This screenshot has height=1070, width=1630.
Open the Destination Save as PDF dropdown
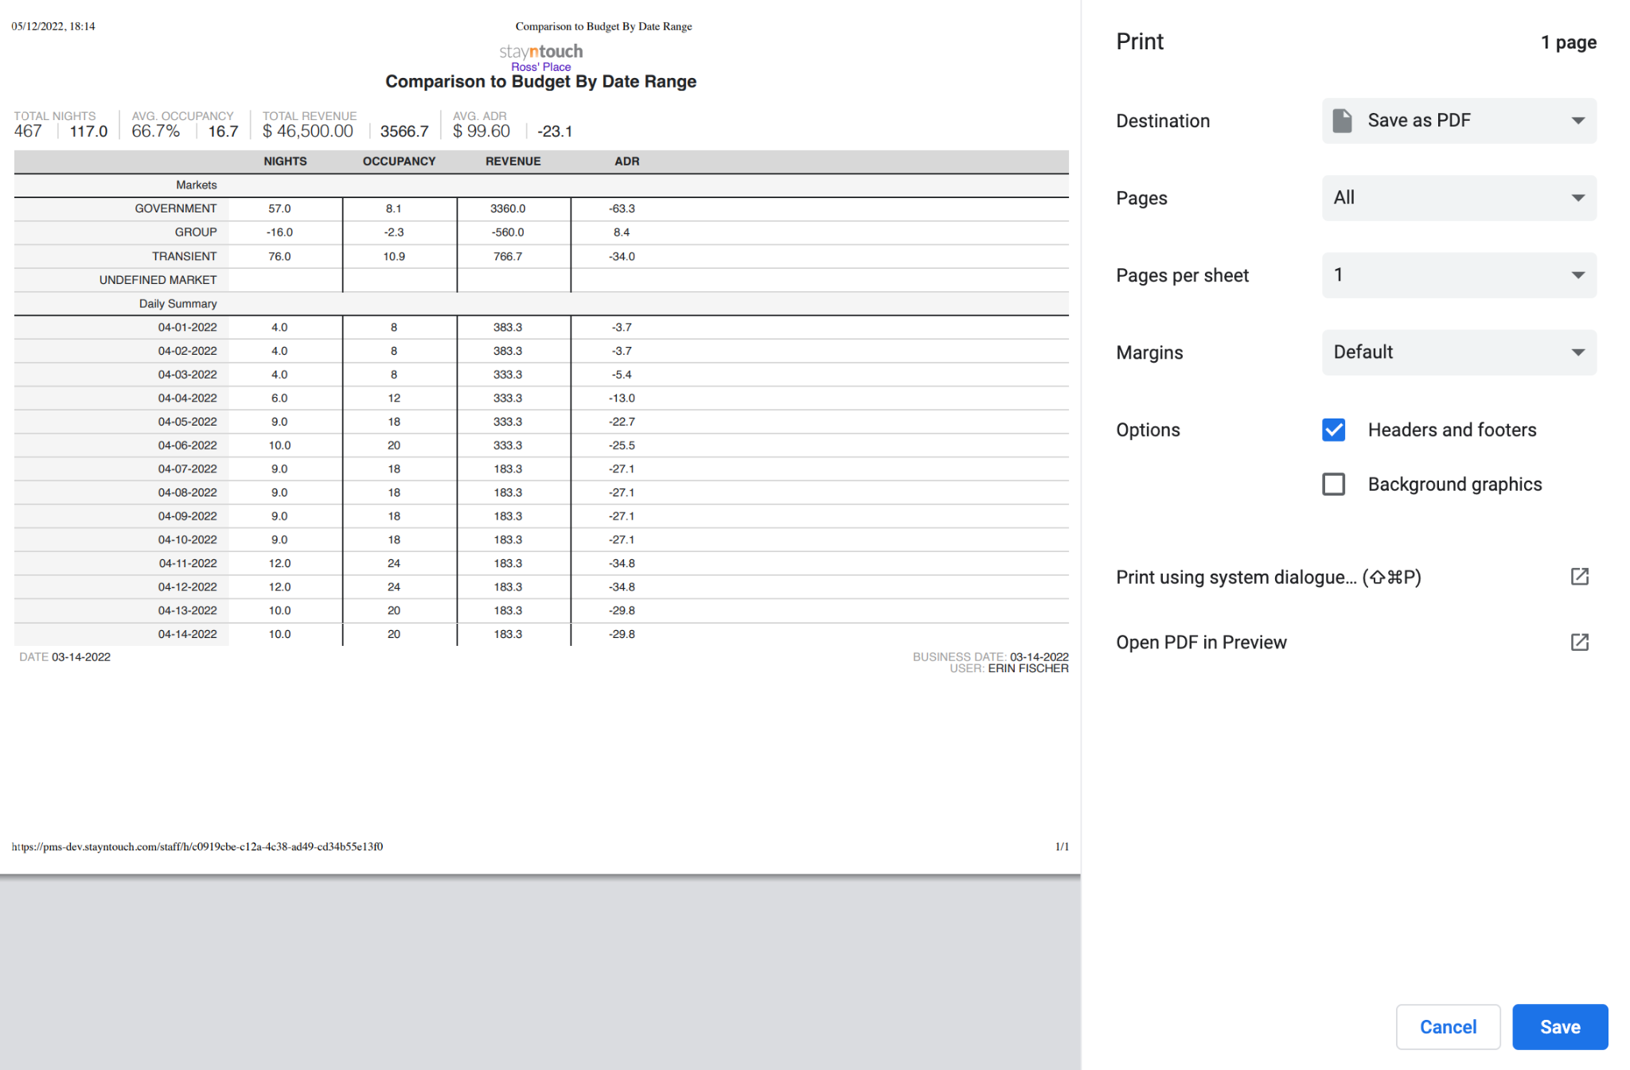(x=1458, y=121)
